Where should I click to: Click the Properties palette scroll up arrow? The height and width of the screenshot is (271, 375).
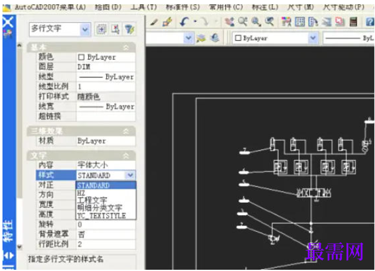coord(20,45)
